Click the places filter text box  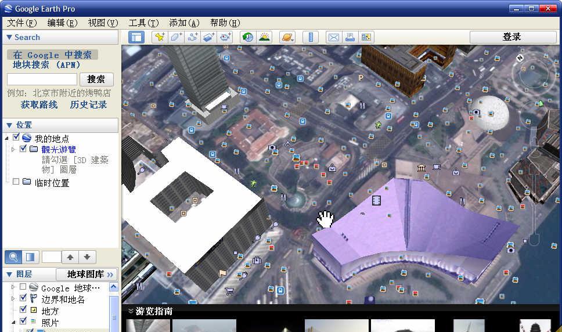point(51,257)
